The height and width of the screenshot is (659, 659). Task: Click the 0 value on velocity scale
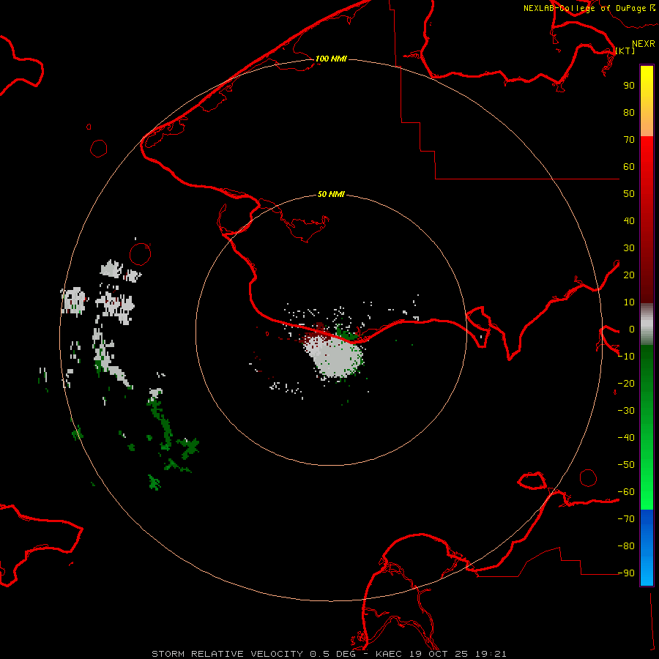632,329
